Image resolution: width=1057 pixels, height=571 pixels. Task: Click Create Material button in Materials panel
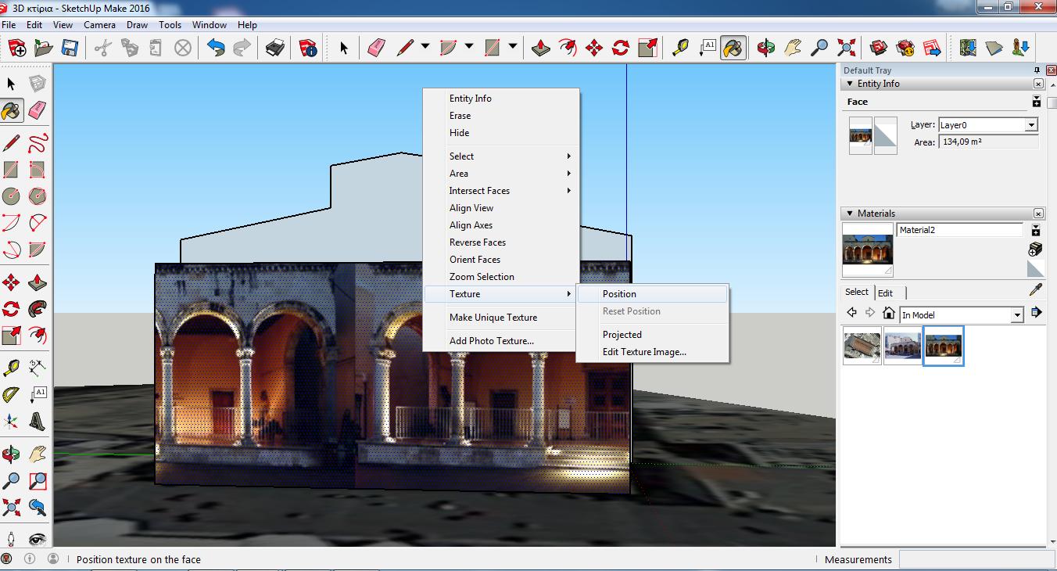coord(1036,249)
